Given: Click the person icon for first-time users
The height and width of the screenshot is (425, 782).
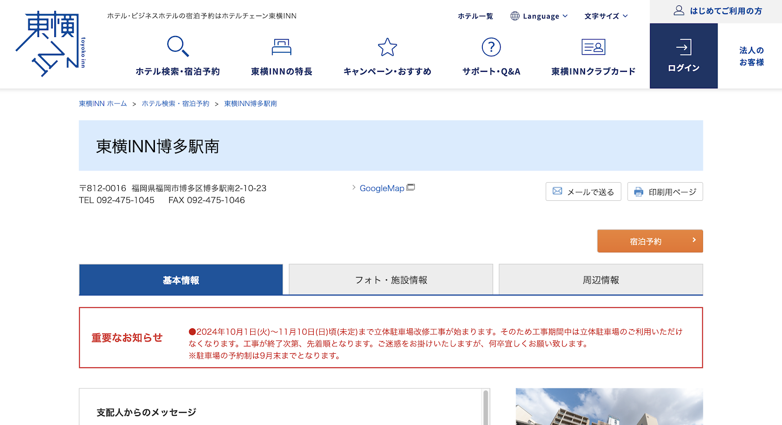Looking at the screenshot, I should point(679,10).
